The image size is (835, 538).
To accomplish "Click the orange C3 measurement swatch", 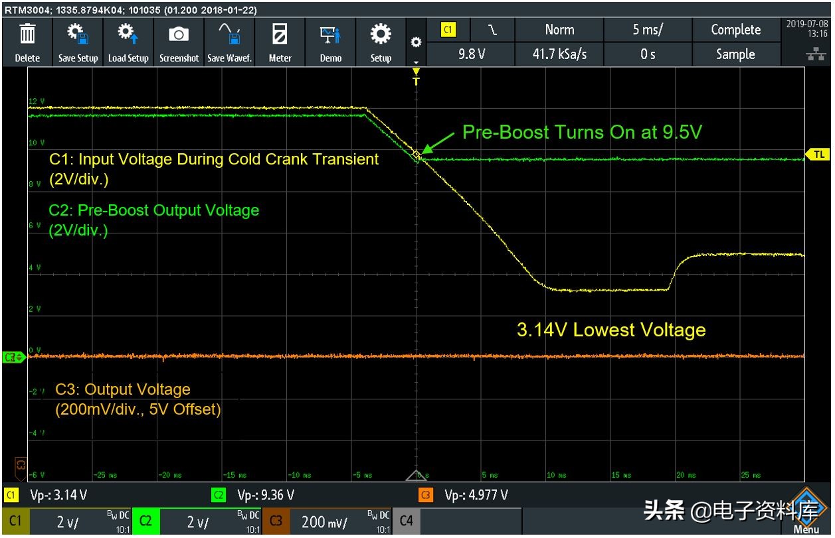I will click(426, 495).
